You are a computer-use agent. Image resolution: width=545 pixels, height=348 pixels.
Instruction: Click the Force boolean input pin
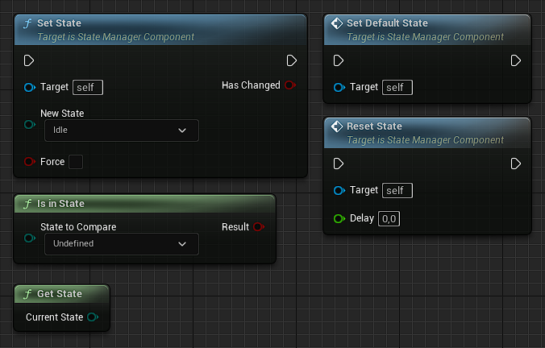[x=30, y=162]
